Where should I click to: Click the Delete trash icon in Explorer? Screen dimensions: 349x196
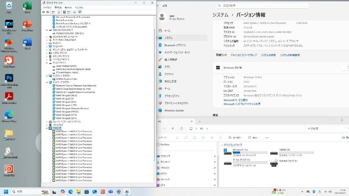pos(220,137)
